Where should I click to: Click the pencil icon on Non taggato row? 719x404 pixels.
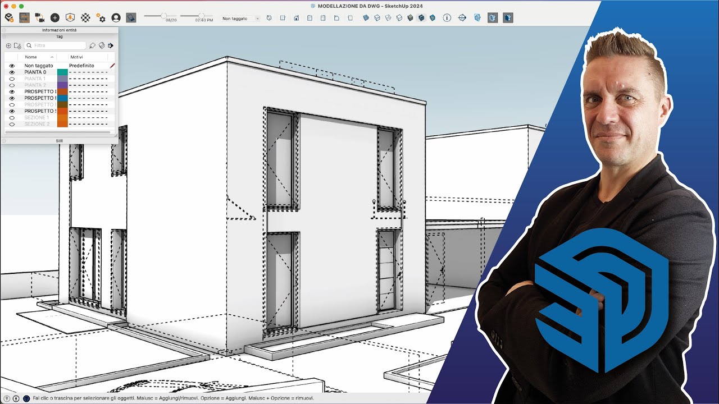[x=112, y=66]
